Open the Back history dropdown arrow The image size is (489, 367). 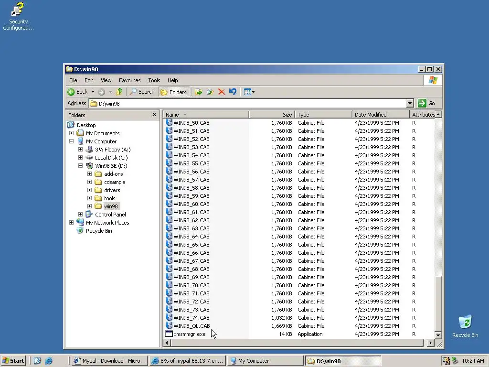(93, 92)
